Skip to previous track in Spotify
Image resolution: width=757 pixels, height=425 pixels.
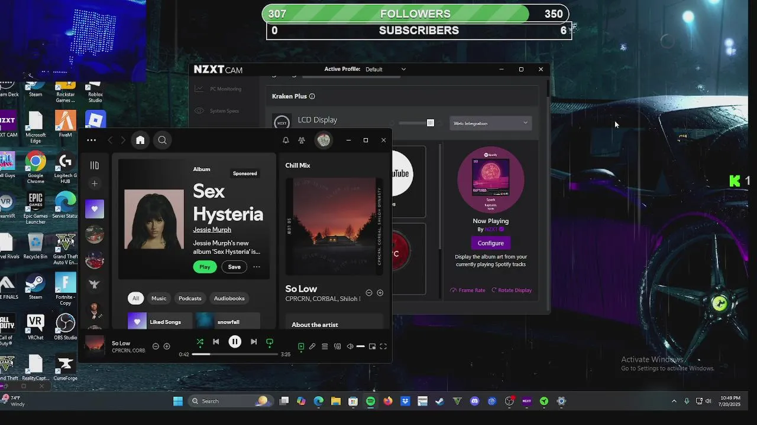216,342
